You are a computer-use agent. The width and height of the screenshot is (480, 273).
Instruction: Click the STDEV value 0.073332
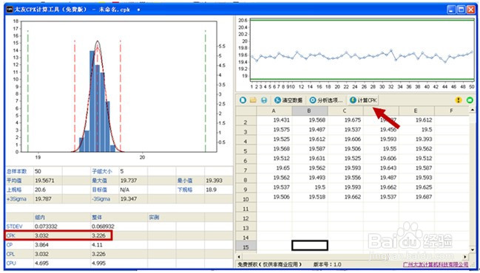pos(46,227)
